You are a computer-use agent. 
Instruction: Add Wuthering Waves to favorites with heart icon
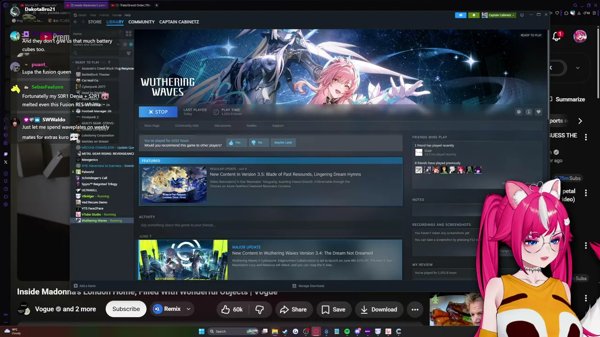[539, 112]
